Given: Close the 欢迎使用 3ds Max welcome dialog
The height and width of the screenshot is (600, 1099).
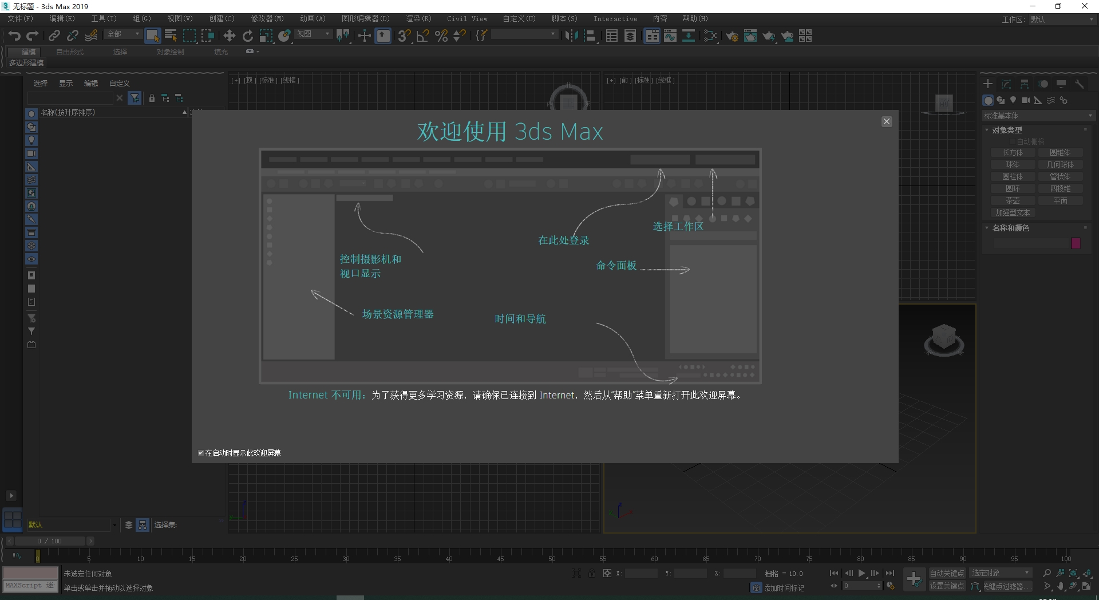Looking at the screenshot, I should (x=887, y=121).
